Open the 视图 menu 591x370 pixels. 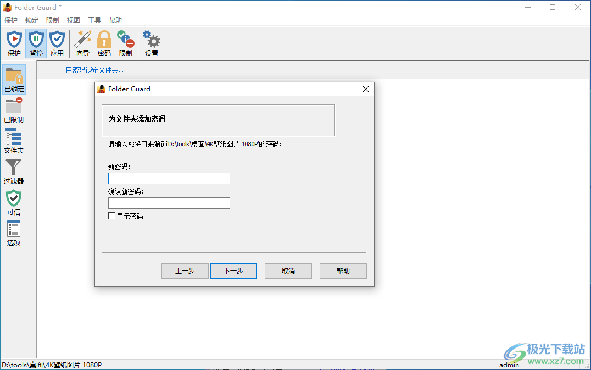point(74,20)
